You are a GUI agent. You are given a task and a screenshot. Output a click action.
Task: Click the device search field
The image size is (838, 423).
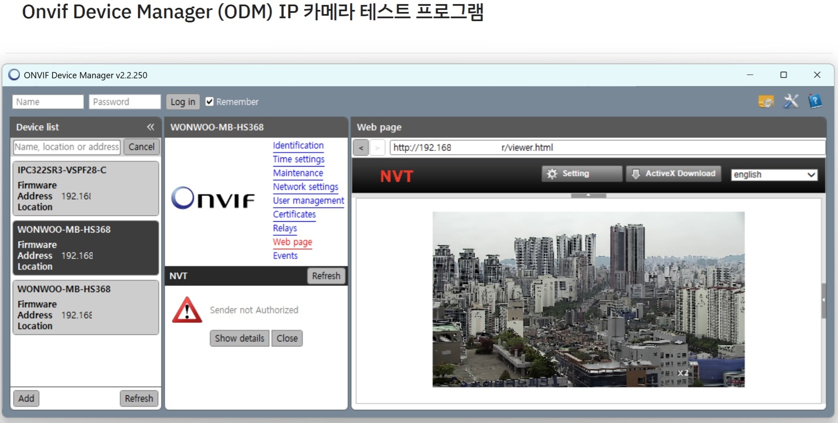(67, 147)
